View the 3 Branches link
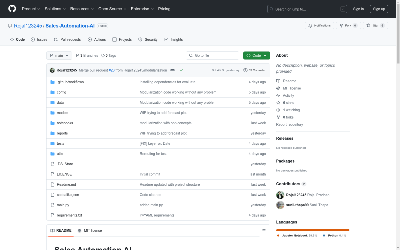This screenshot has height=250, width=400. coord(87,55)
